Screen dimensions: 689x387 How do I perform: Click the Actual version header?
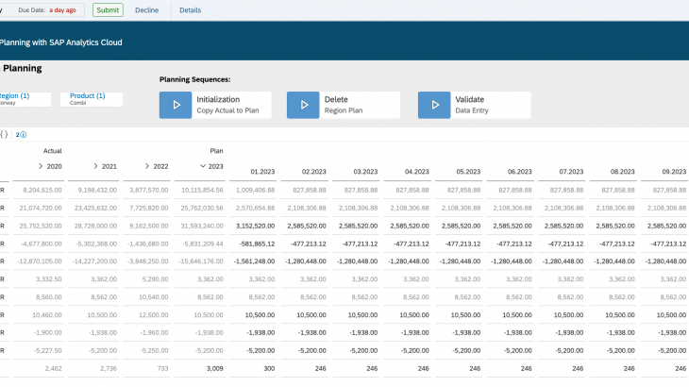[x=52, y=151]
